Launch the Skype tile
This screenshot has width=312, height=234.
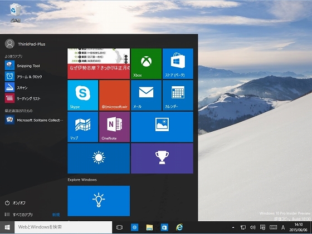pos(83,95)
